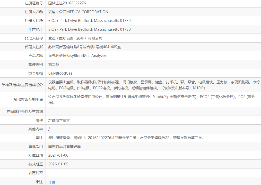Select the structure description starting 仪器主要由主机
Screen dimensions: 261x185
point(154,85)
